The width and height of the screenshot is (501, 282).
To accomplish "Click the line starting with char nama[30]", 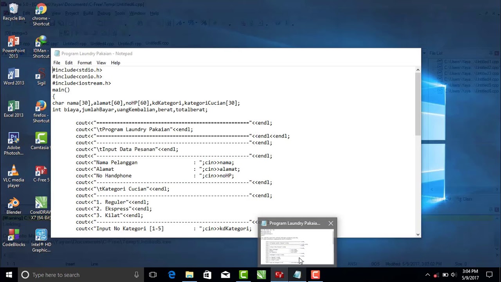I will 146,103.
